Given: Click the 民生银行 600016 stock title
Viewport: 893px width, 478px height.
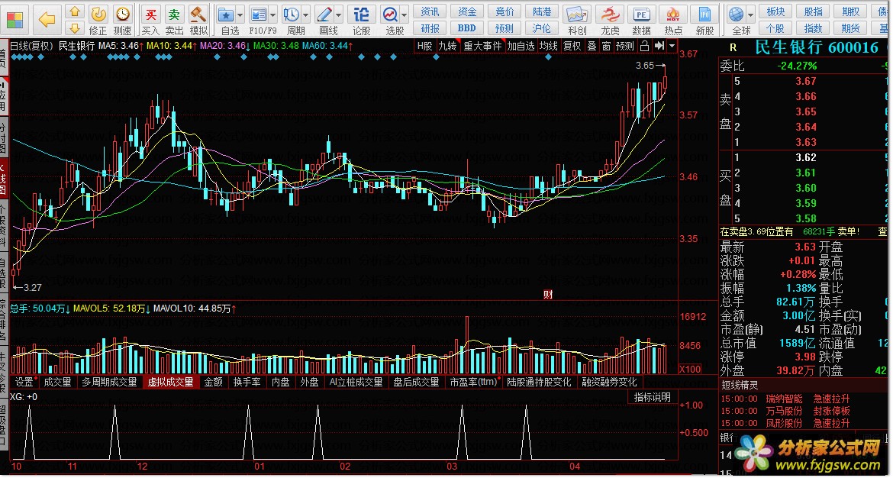Looking at the screenshot, I should click(817, 47).
